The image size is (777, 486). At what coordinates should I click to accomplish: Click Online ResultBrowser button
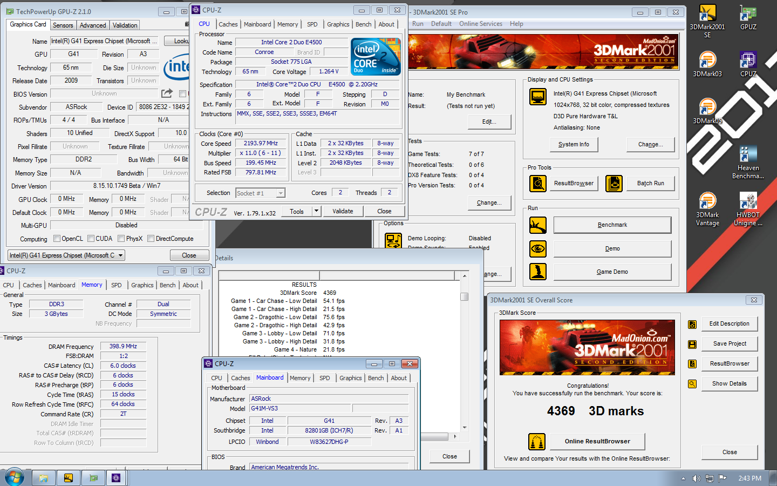[597, 442]
